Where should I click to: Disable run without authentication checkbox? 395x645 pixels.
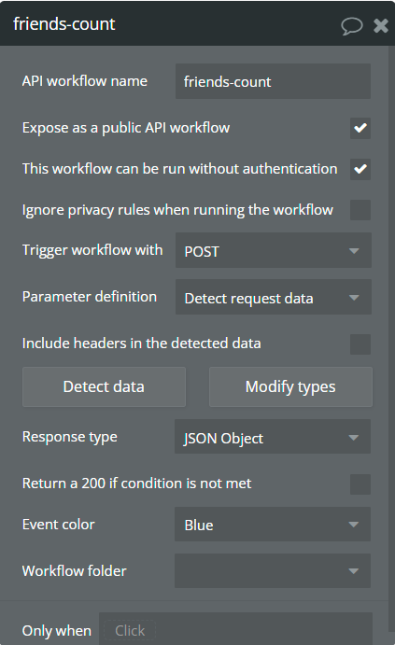click(x=360, y=169)
